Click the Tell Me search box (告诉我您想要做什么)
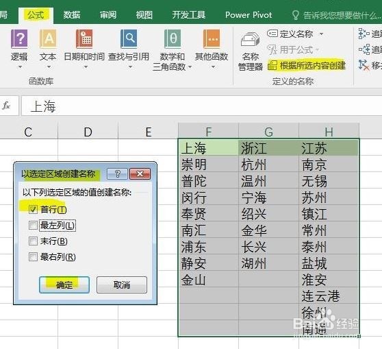 342,16
